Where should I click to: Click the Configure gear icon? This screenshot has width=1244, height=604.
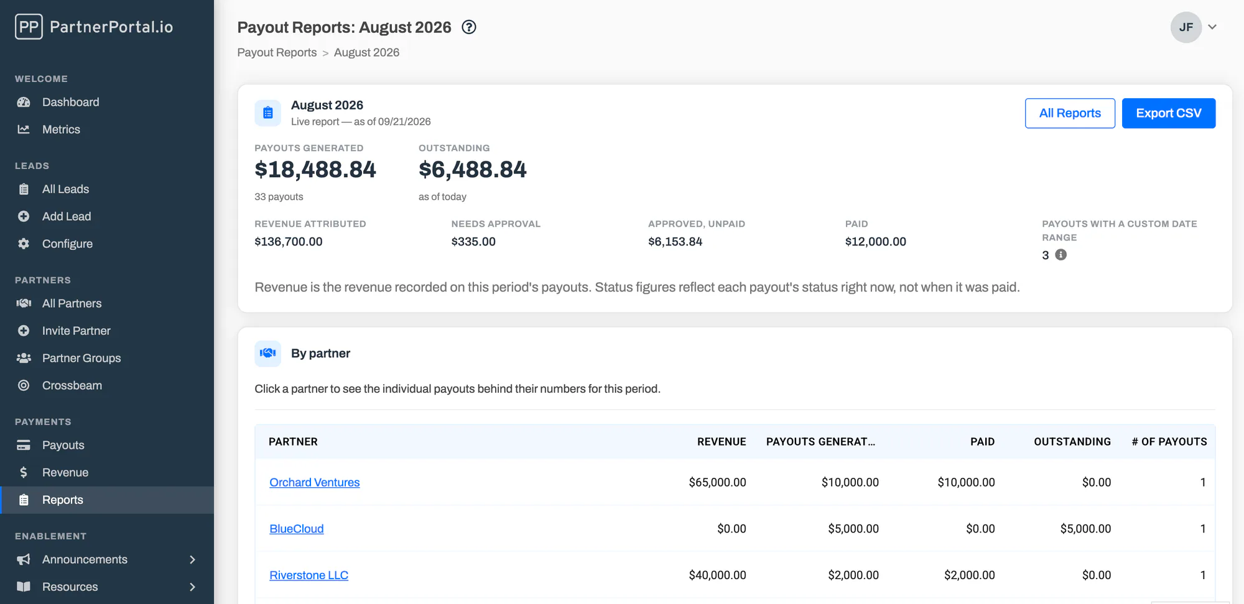pos(24,244)
